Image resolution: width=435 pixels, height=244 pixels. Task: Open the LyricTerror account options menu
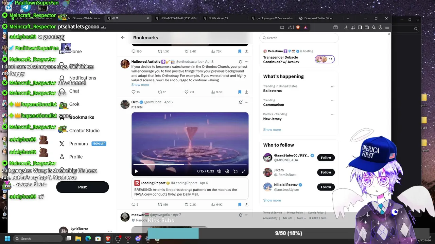tap(110, 231)
